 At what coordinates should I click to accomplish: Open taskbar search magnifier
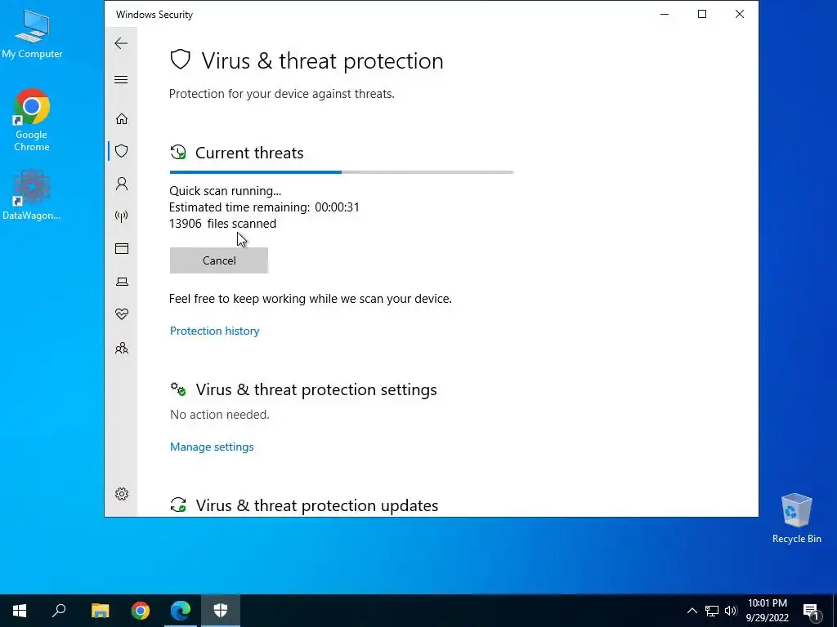(x=59, y=611)
